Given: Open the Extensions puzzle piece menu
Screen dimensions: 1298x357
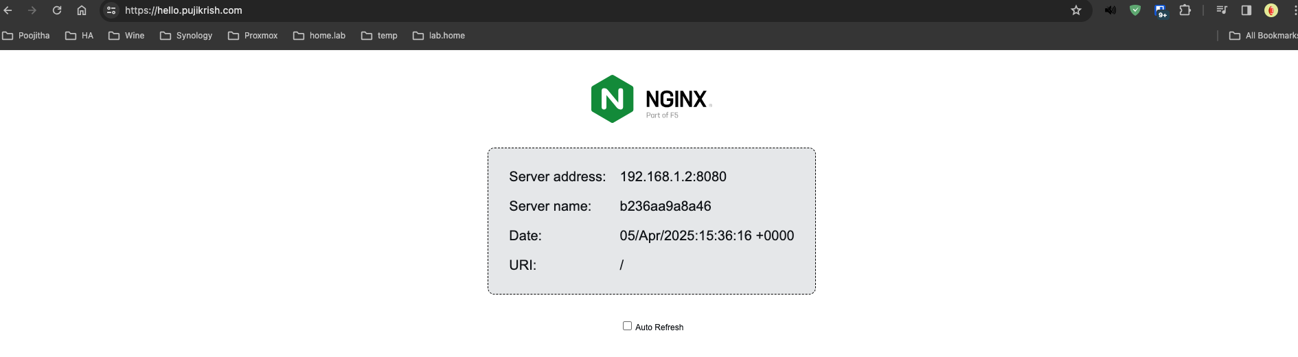Looking at the screenshot, I should [1185, 10].
